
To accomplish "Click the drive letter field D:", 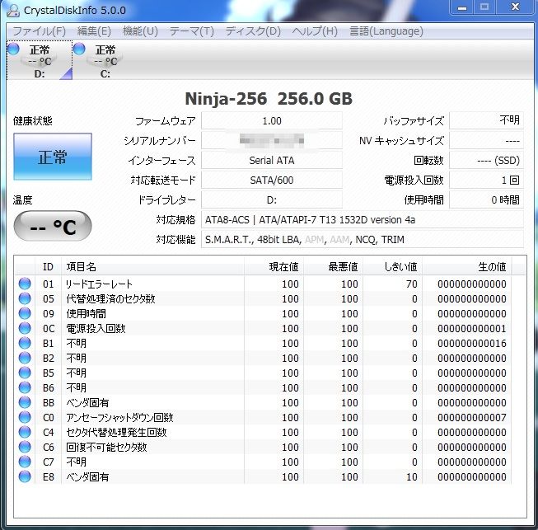I will (x=271, y=199).
